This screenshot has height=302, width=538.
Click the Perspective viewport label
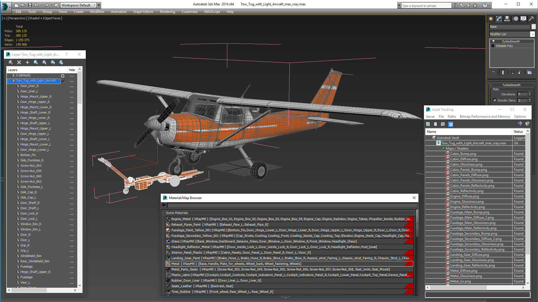(x=17, y=18)
